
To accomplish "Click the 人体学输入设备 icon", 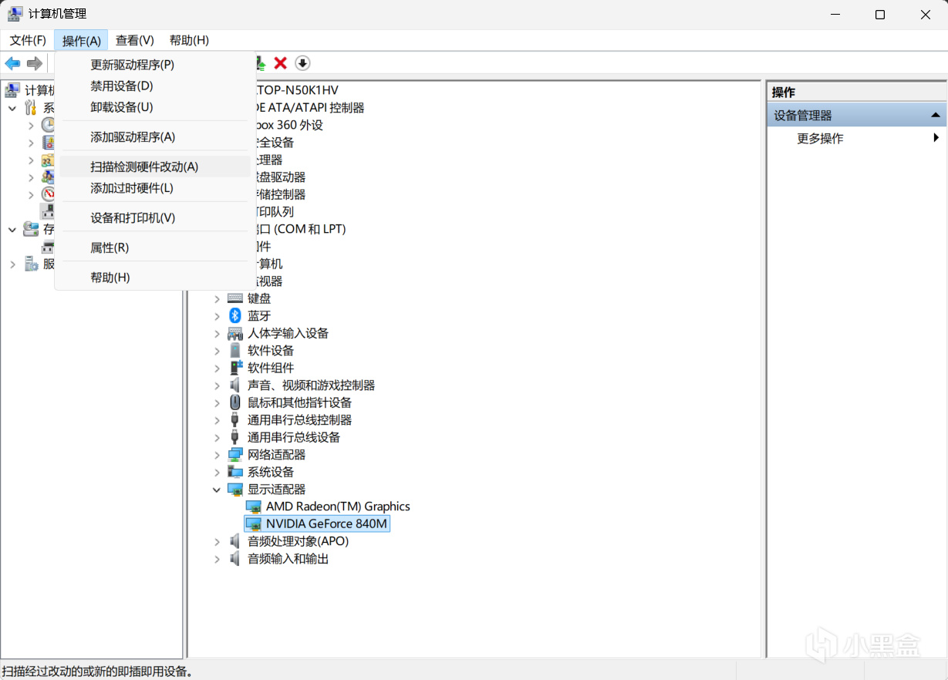I will (235, 333).
